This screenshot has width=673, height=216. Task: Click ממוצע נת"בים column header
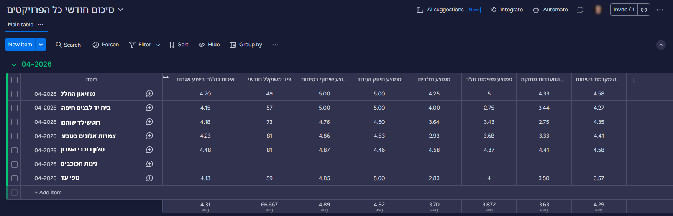tap(434, 80)
